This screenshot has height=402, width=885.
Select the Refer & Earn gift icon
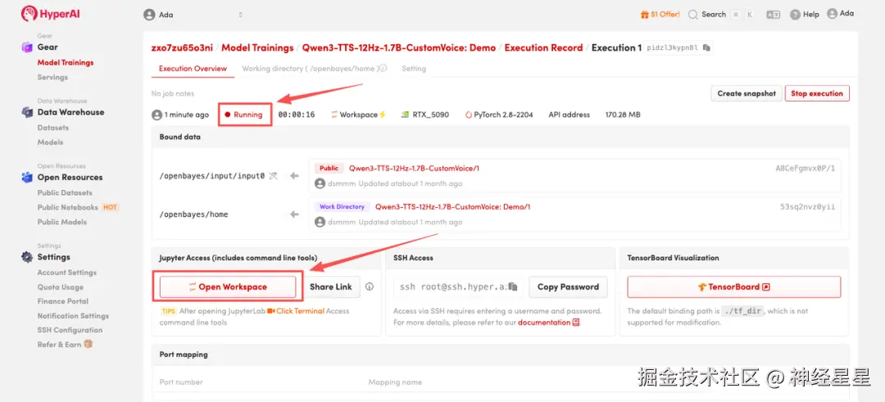click(x=88, y=344)
